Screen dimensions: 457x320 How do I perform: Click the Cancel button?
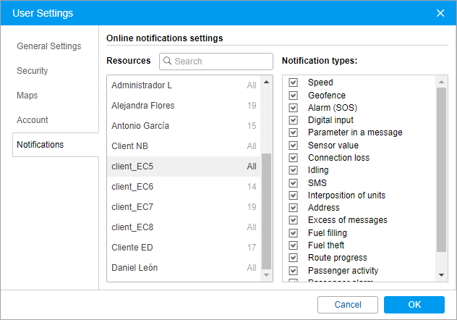tap(348, 305)
